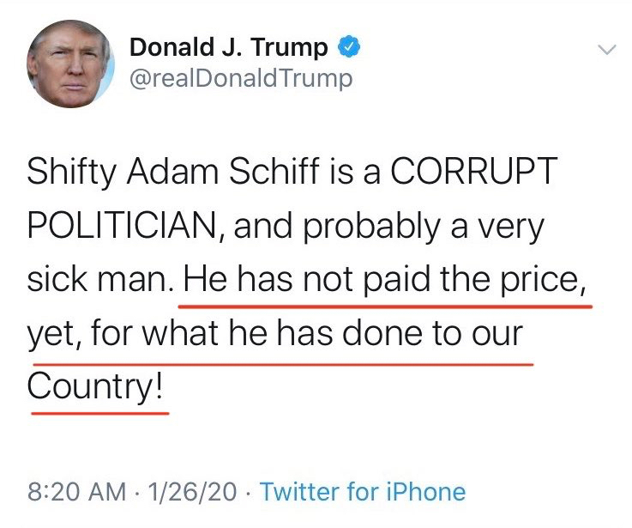Open the profile picture avatar
This screenshot has height=528, width=632.
(x=69, y=64)
